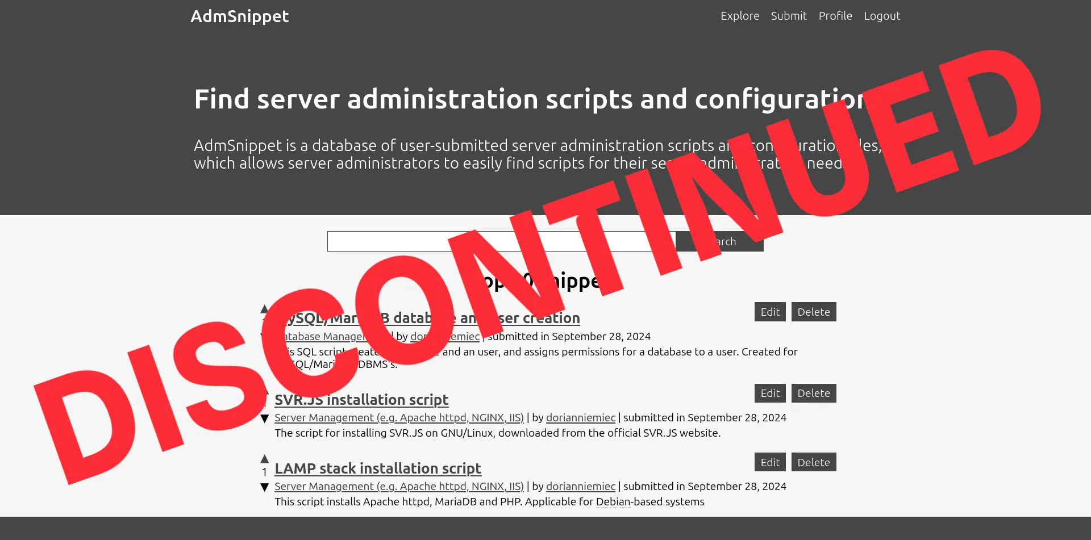Click the Debian link in the description
This screenshot has width=1091, height=540.
[x=613, y=501]
